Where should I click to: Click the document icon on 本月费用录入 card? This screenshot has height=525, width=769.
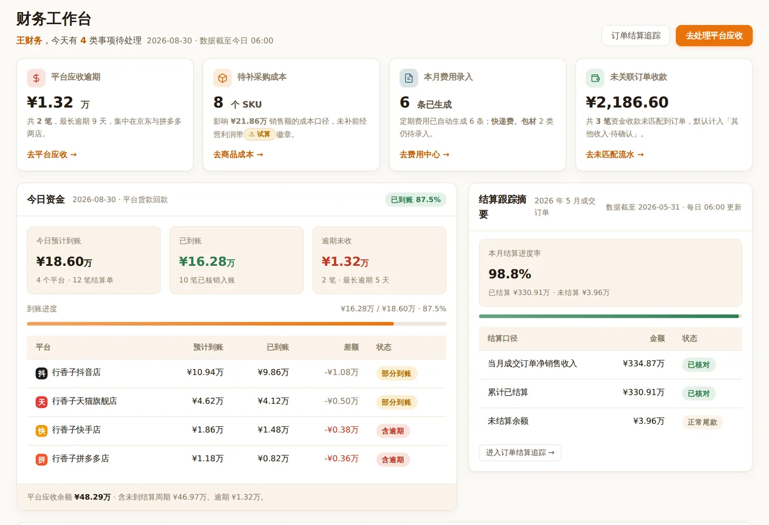pyautogui.click(x=409, y=78)
